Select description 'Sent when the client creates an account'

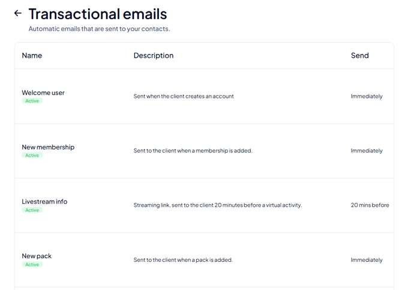pos(184,96)
